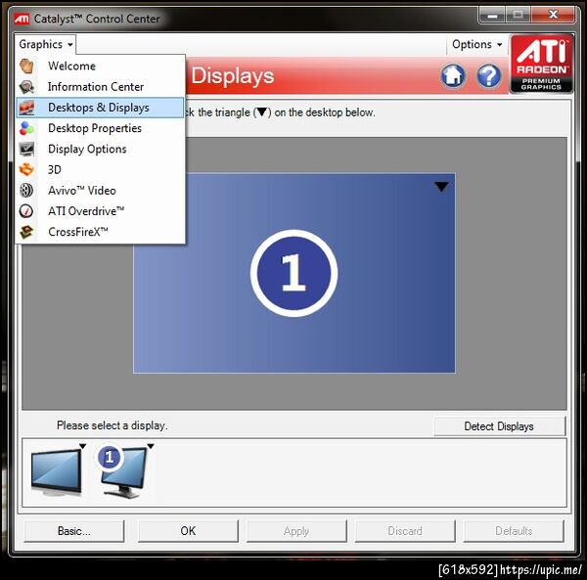Click the Detect Displays button
The width and height of the screenshot is (587, 580).
point(499,426)
